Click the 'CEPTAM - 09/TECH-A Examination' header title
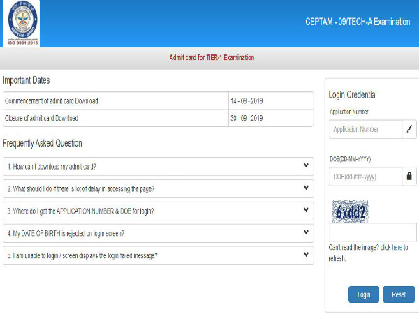Image resolution: width=419 pixels, height=314 pixels. (x=358, y=22)
